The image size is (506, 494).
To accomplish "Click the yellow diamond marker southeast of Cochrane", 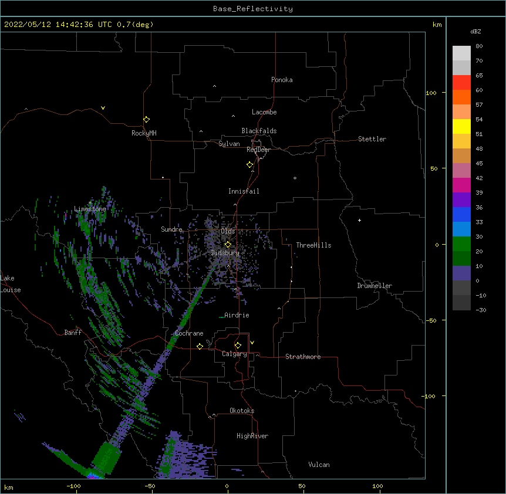I will 200,346.
